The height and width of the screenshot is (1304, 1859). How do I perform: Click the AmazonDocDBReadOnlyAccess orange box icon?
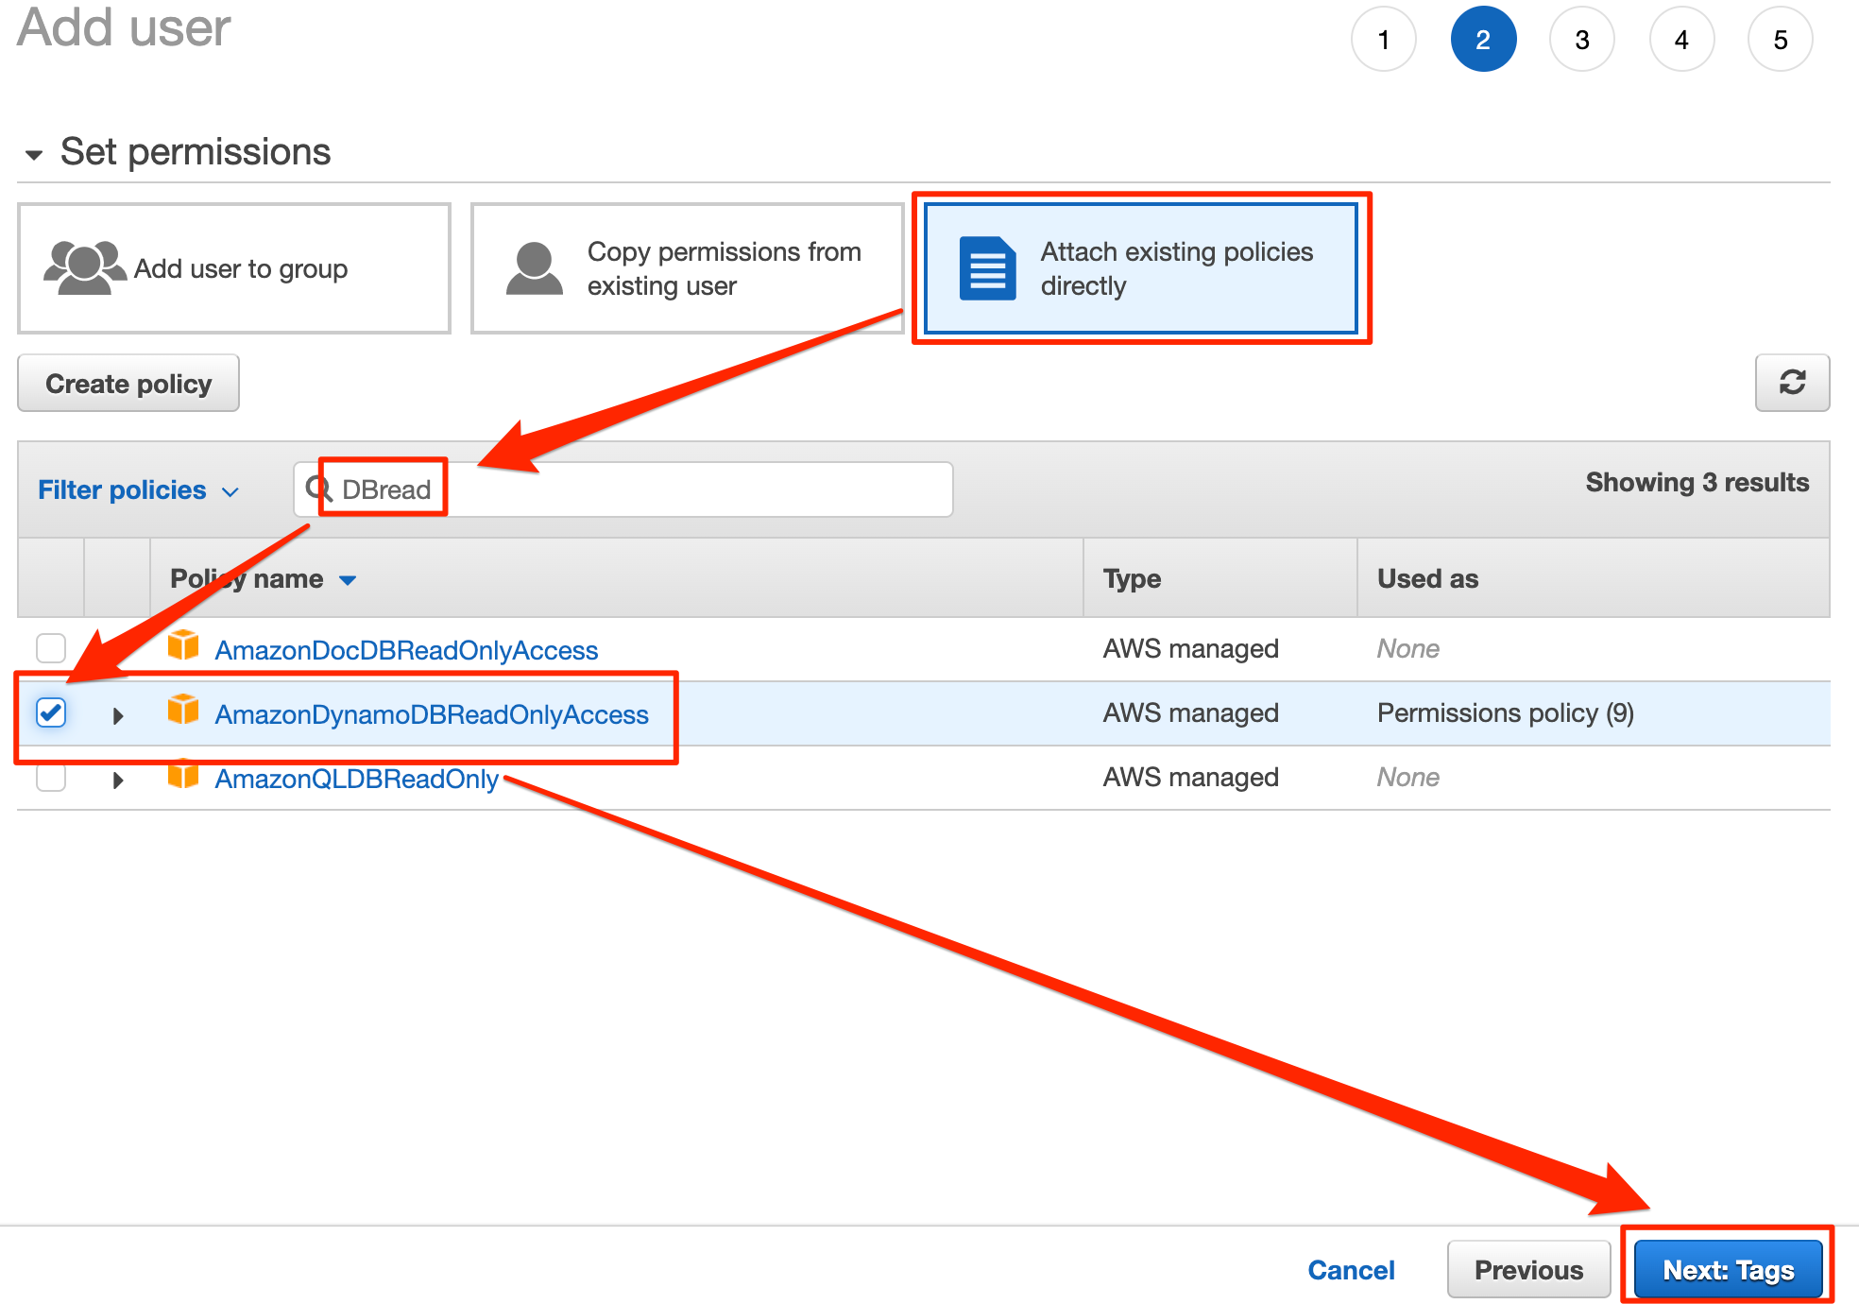[x=183, y=646]
